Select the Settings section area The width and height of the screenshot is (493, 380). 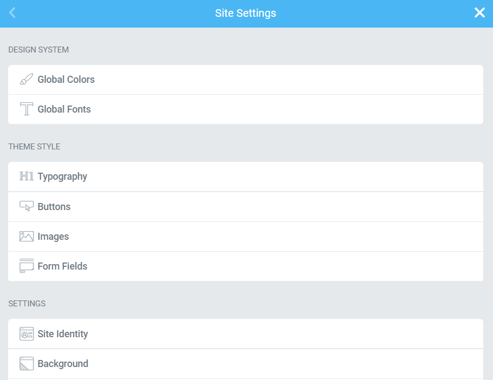[x=27, y=304]
